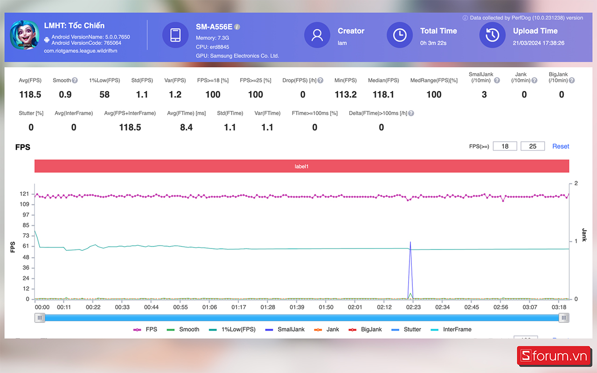Click the Avg(FTime) [ms] value 8.4
The width and height of the screenshot is (597, 373).
tap(187, 127)
